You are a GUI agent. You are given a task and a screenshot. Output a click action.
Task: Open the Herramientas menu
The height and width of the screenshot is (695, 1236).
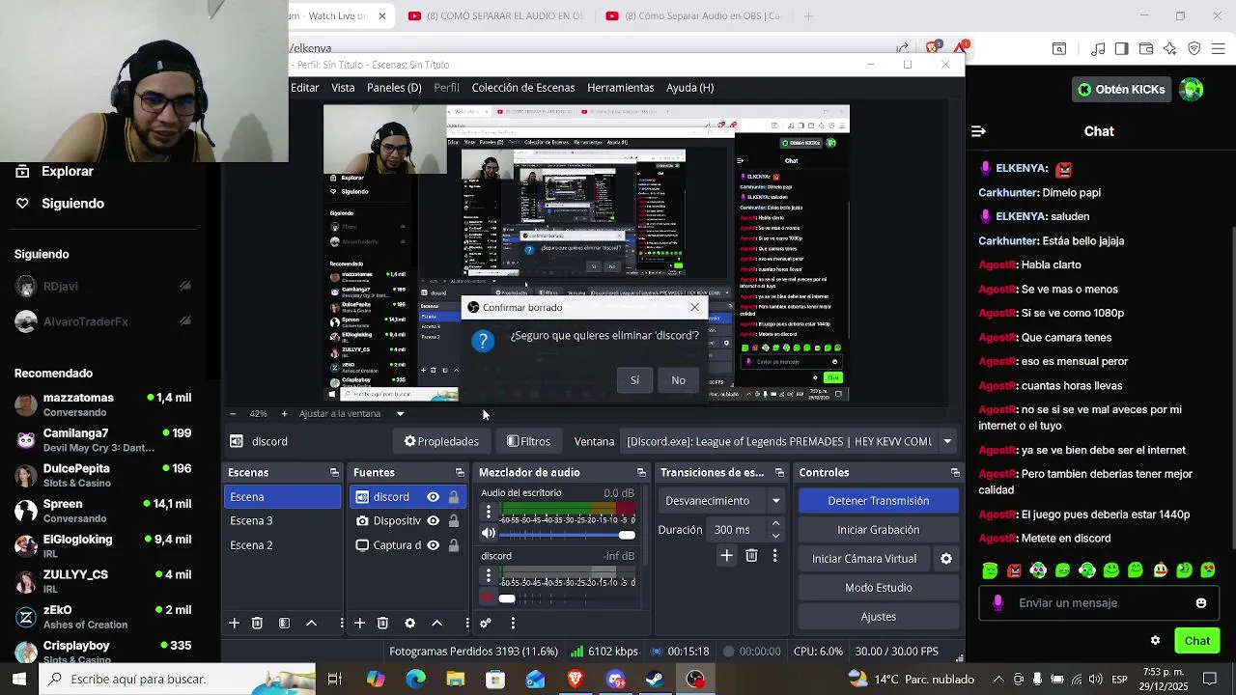tap(621, 88)
